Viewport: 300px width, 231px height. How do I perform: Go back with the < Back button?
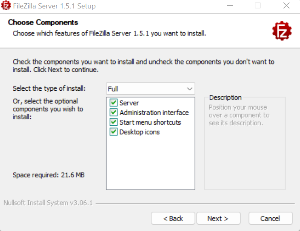173,219
